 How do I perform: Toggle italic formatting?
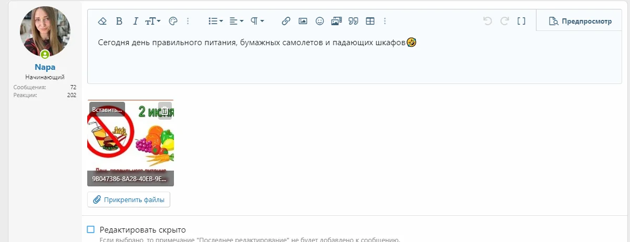pos(136,22)
